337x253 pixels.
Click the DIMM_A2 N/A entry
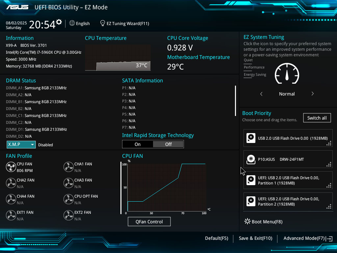(18, 95)
